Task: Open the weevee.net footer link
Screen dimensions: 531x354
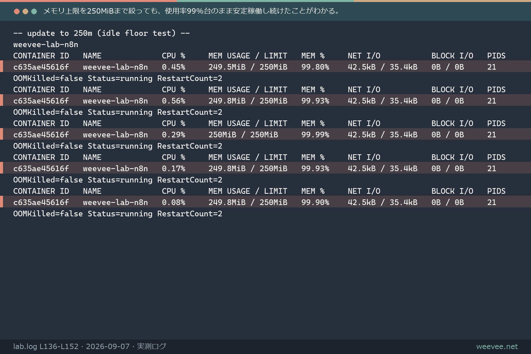Action: 497,346
